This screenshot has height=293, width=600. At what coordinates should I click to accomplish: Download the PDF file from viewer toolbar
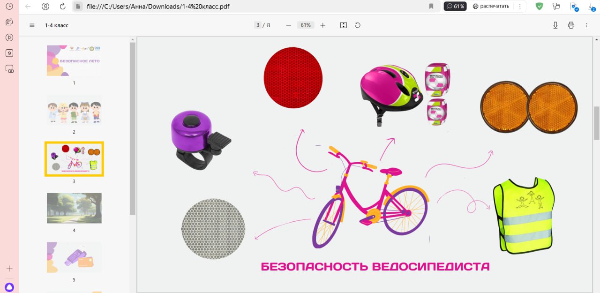coord(555,25)
